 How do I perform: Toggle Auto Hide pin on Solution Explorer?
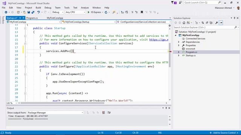[234, 18]
